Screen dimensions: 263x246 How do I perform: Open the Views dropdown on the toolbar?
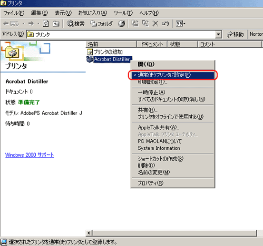point(180,24)
